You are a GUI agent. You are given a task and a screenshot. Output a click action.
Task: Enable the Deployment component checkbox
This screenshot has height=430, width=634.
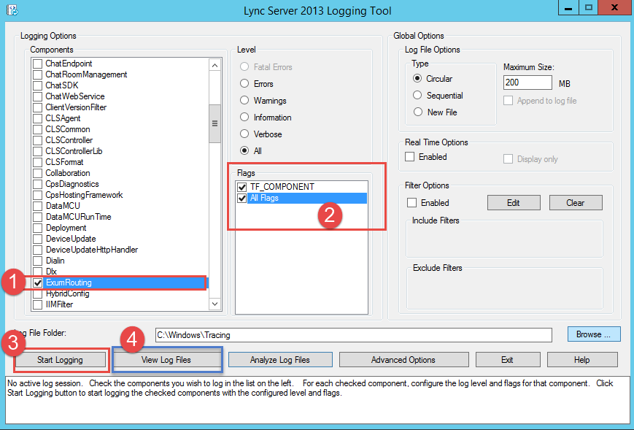[x=38, y=228]
